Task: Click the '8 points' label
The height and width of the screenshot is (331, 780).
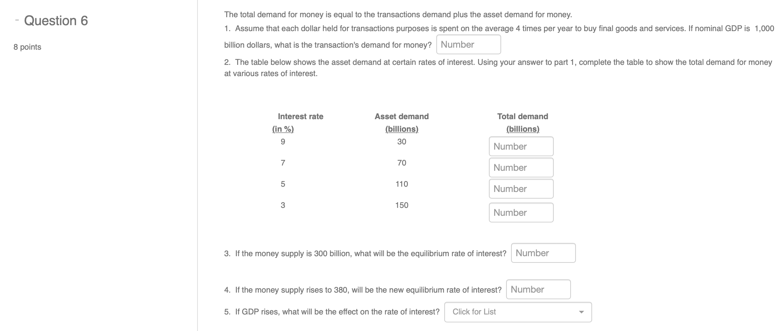Action: click(27, 47)
